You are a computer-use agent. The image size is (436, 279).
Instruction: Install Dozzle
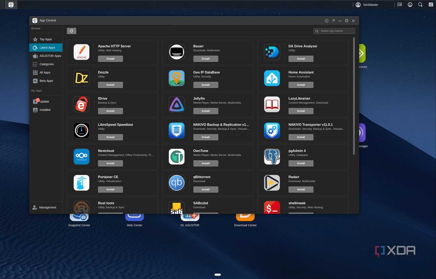point(110,85)
